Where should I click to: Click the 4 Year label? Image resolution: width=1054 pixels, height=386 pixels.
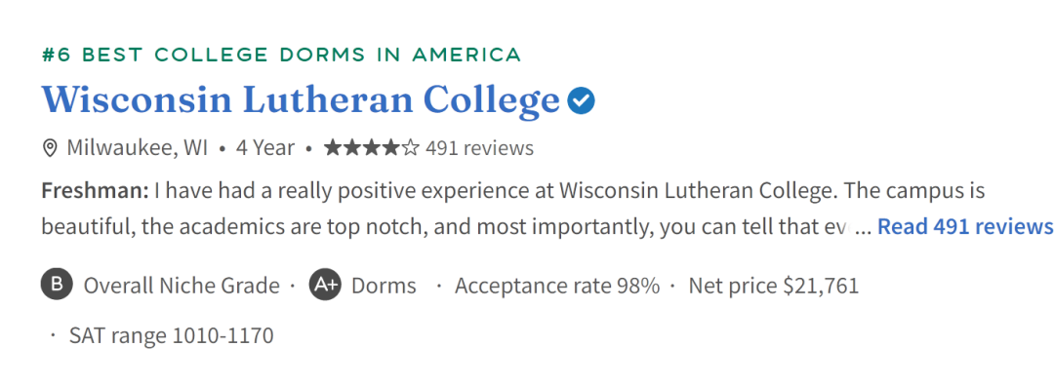(x=264, y=148)
